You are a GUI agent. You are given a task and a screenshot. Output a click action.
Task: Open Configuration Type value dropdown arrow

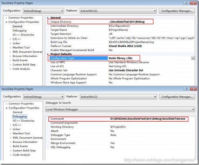pyautogui.click(x=193, y=58)
